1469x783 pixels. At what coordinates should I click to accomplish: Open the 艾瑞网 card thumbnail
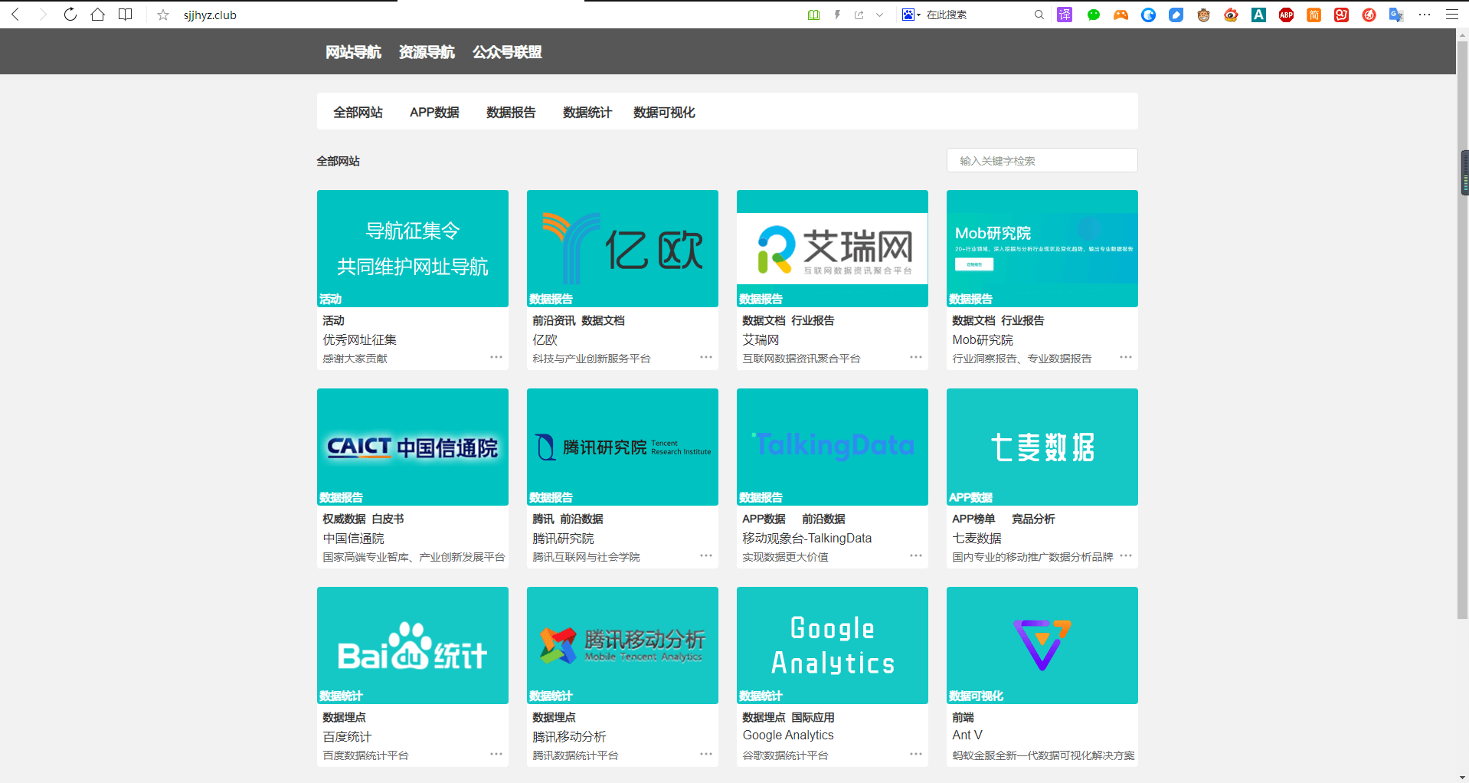833,248
